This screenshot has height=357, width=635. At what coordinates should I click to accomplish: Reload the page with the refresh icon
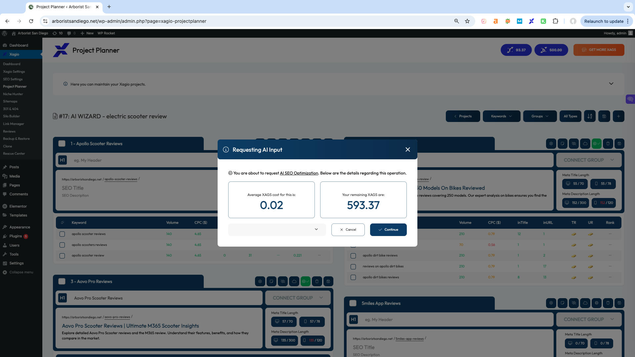(31, 21)
